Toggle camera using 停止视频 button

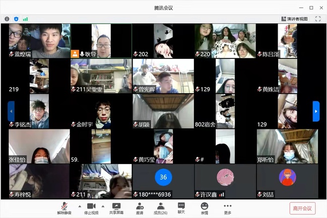pyautogui.click(x=91, y=208)
